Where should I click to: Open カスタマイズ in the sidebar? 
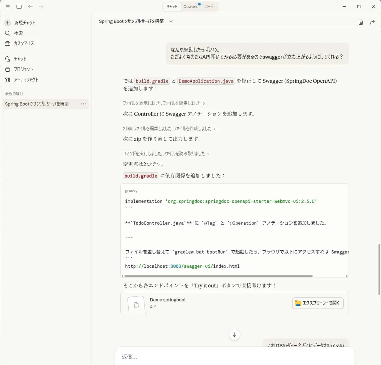coord(24,43)
